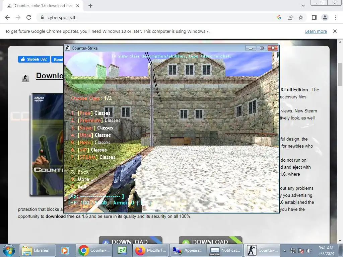Choose [Super] Classes in game menu
The height and width of the screenshot is (257, 343).
[x=92, y=128]
